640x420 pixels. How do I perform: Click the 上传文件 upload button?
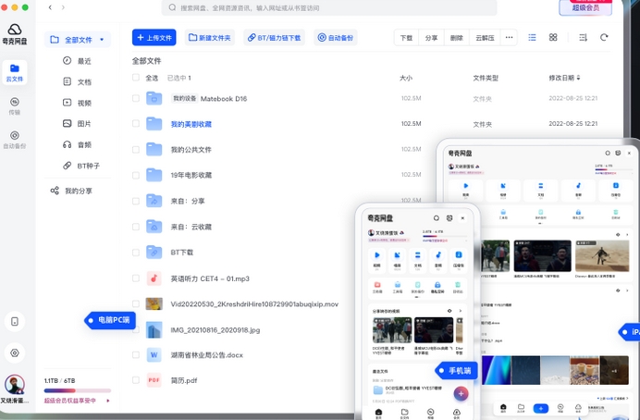[154, 38]
